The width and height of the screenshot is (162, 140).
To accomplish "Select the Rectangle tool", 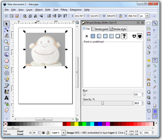I will (6, 48).
